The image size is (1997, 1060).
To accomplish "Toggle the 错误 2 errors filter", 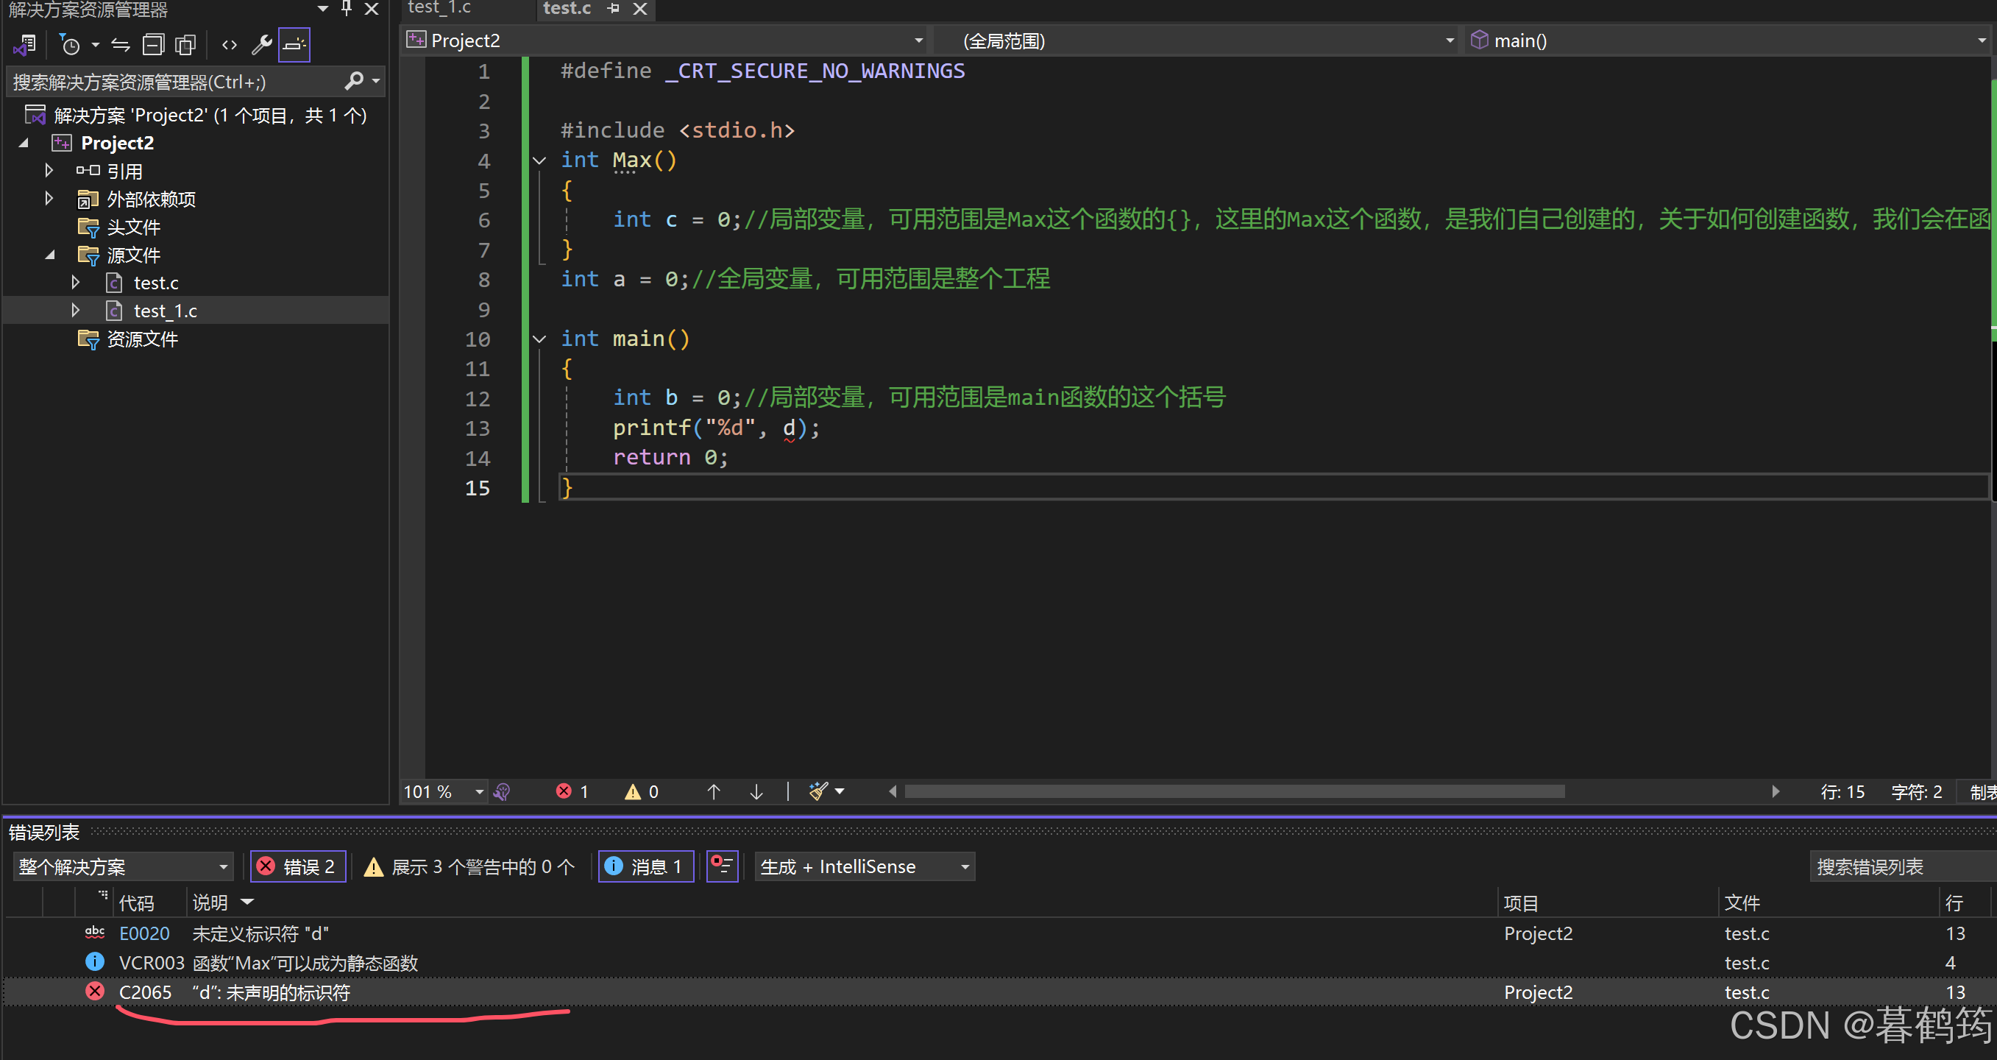I will coord(298,866).
